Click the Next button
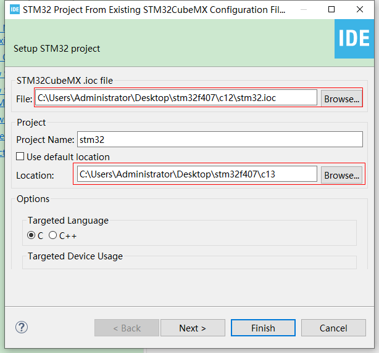The width and height of the screenshot is (379, 353). tap(193, 328)
